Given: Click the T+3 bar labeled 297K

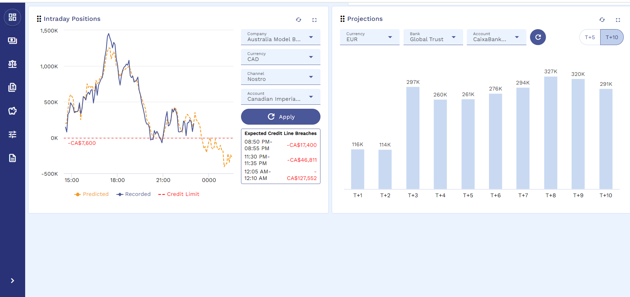Looking at the screenshot, I should pyautogui.click(x=413, y=138).
